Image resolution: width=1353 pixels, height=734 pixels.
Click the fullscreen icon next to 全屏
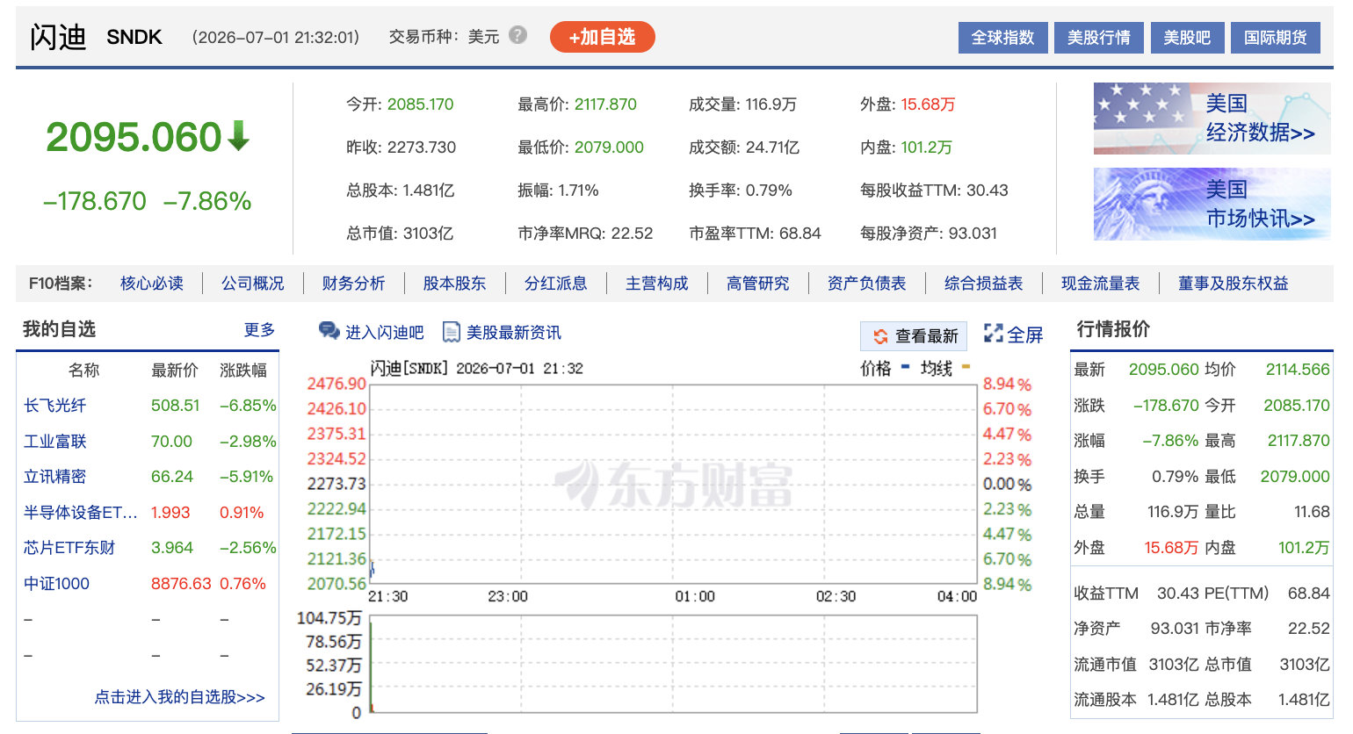993,334
